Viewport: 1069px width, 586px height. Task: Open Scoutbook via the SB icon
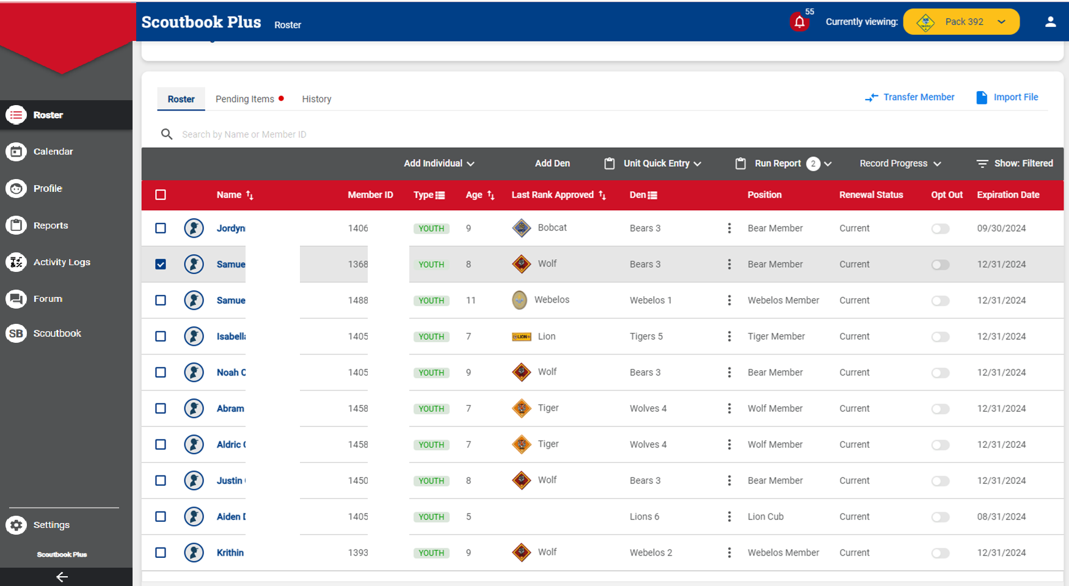[x=16, y=333]
